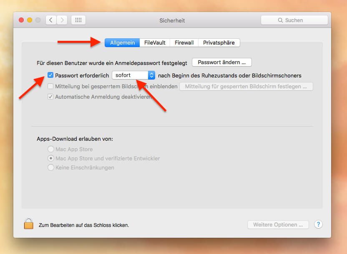Open help with the question mark button
Viewport: 347px width, 254px height.
[x=318, y=224]
